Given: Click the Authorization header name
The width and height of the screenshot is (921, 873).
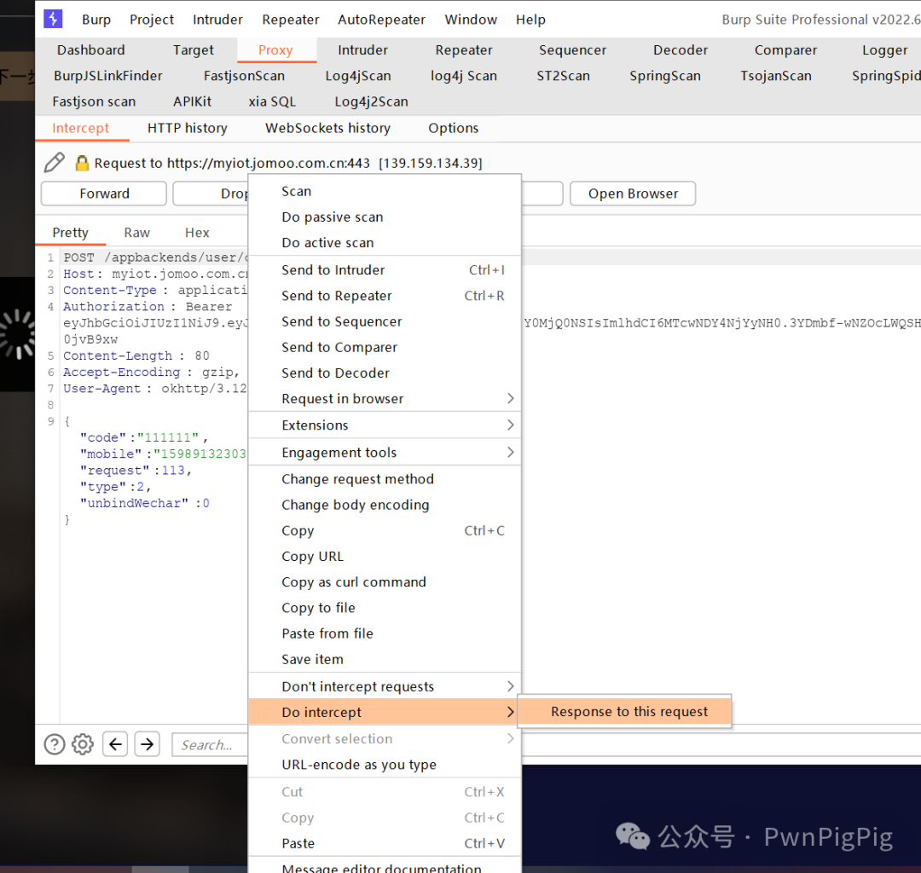Looking at the screenshot, I should [113, 306].
